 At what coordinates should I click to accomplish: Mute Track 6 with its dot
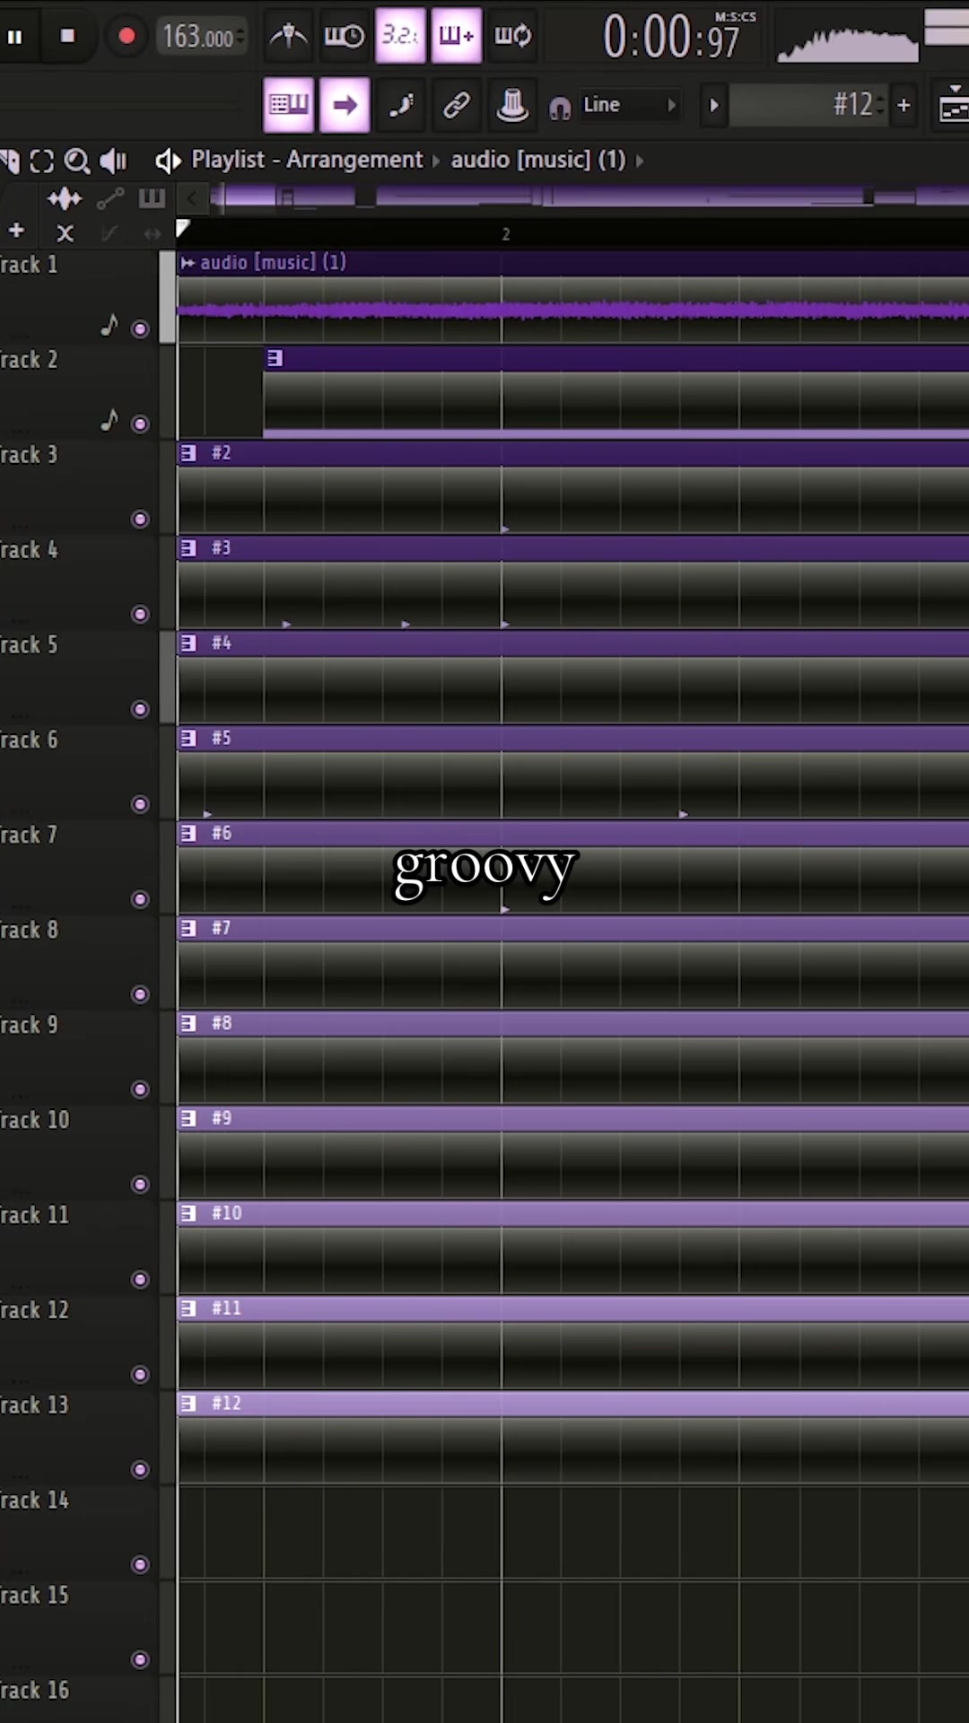(140, 805)
